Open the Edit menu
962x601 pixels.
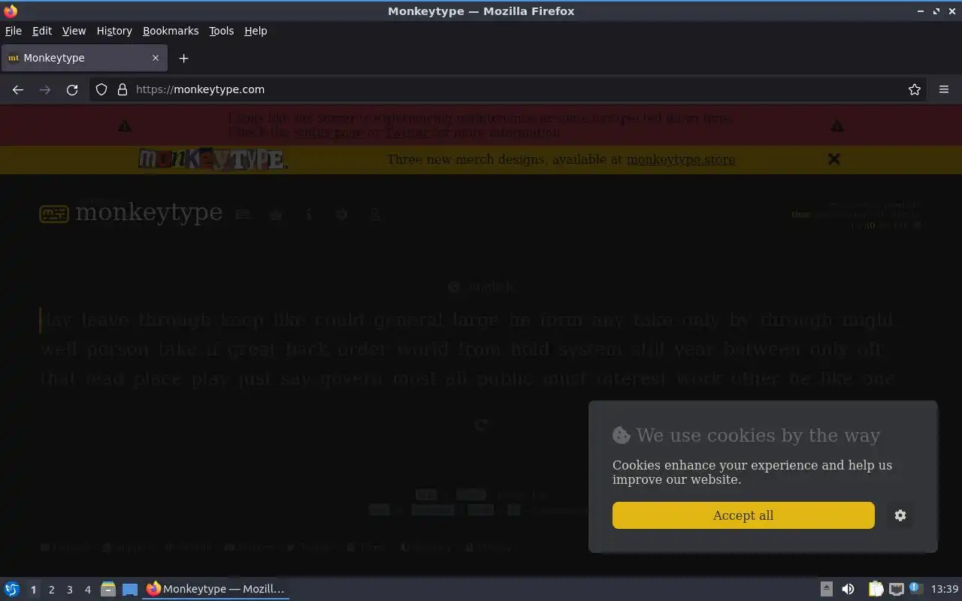click(x=42, y=31)
